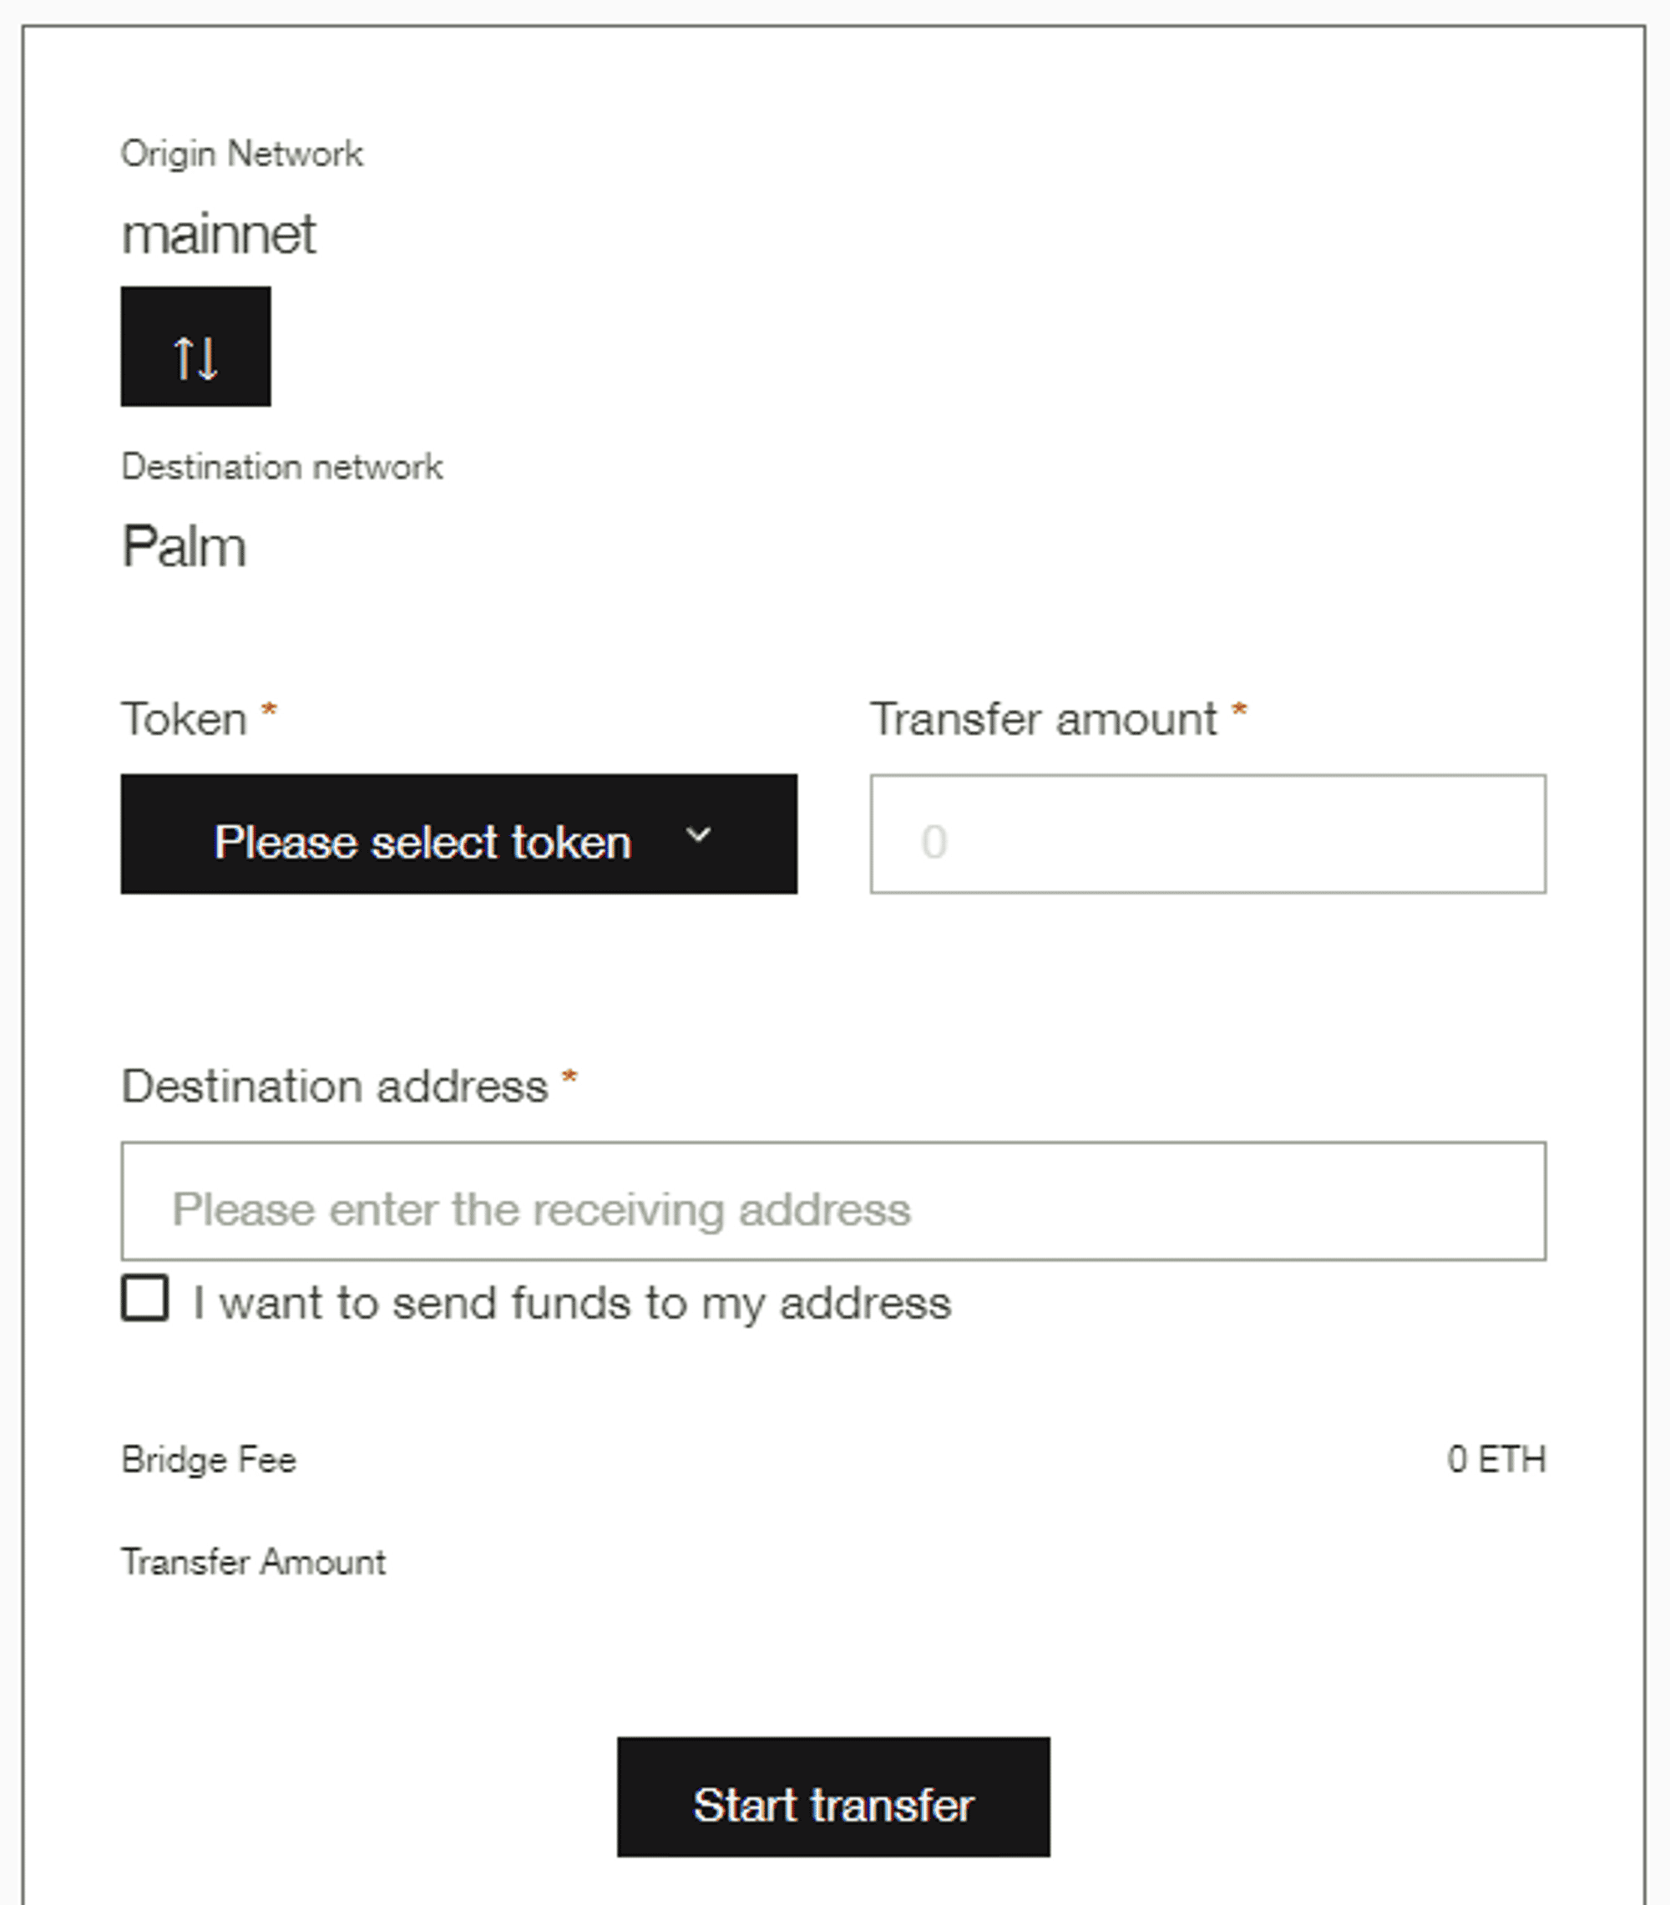Click the Origin Network label
This screenshot has height=1905, width=1670.
click(x=242, y=155)
